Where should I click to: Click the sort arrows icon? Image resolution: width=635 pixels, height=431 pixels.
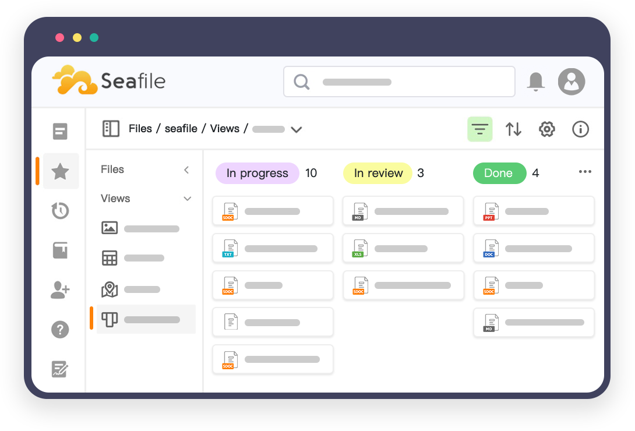point(513,129)
